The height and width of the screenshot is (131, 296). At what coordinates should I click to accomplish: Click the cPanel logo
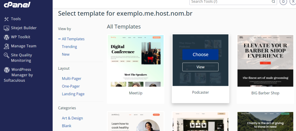click(17, 5)
